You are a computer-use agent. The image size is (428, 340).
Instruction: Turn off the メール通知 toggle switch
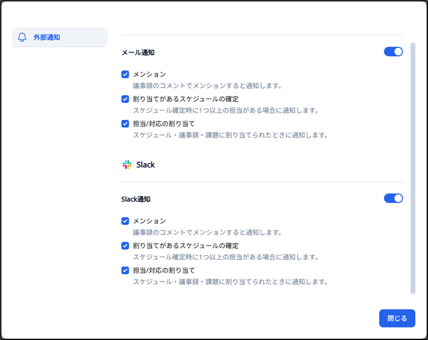pyautogui.click(x=393, y=52)
